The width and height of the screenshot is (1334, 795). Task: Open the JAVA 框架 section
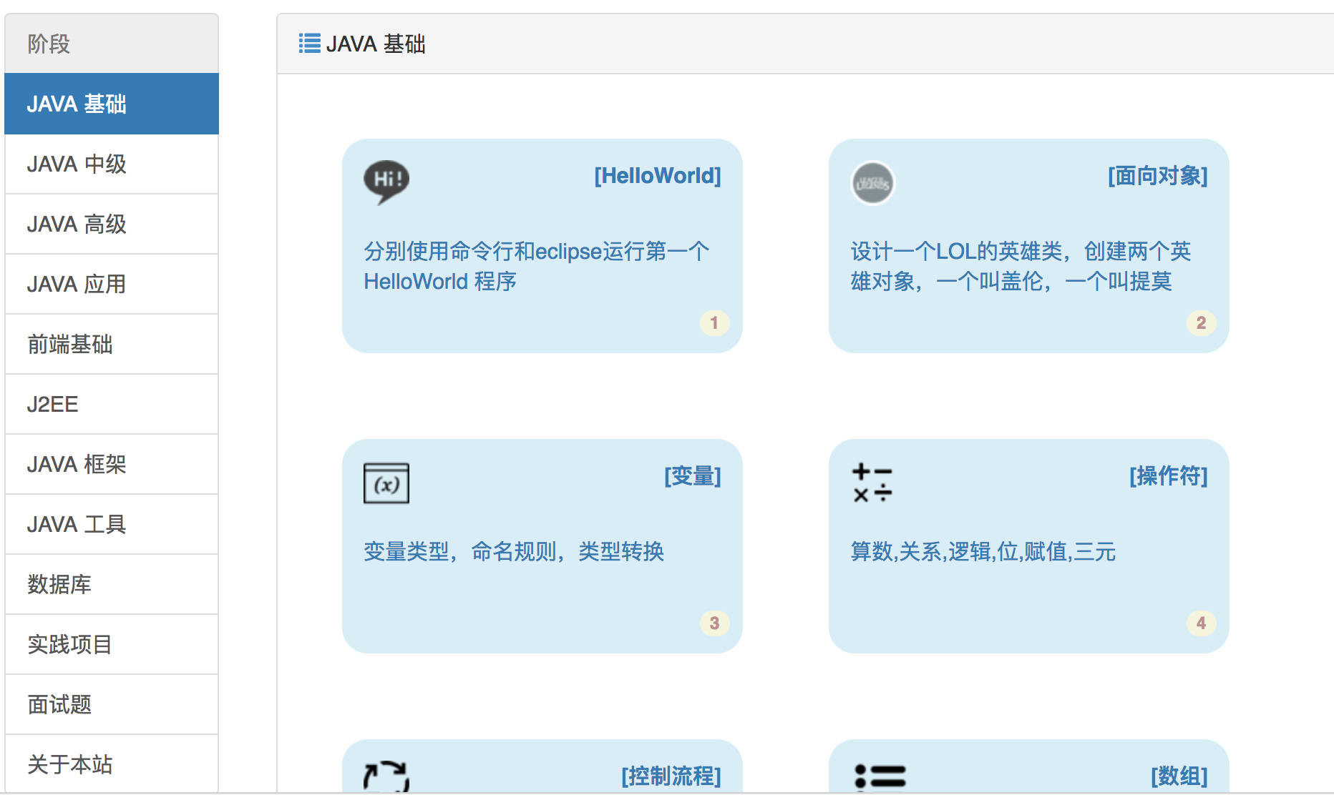75,464
